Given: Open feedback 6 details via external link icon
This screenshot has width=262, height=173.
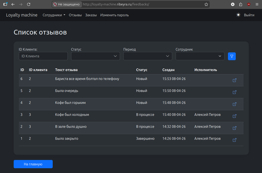Looking at the screenshot, I should click(x=235, y=80).
